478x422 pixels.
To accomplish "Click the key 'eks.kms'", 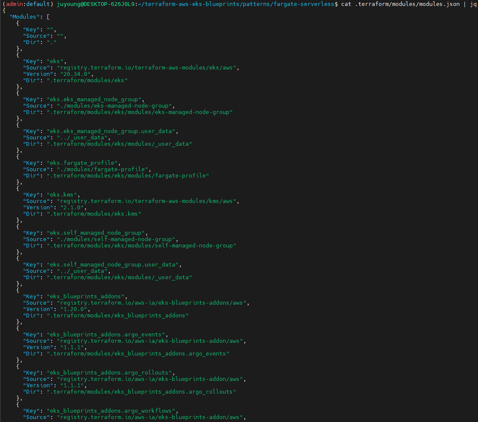I will (62, 194).
